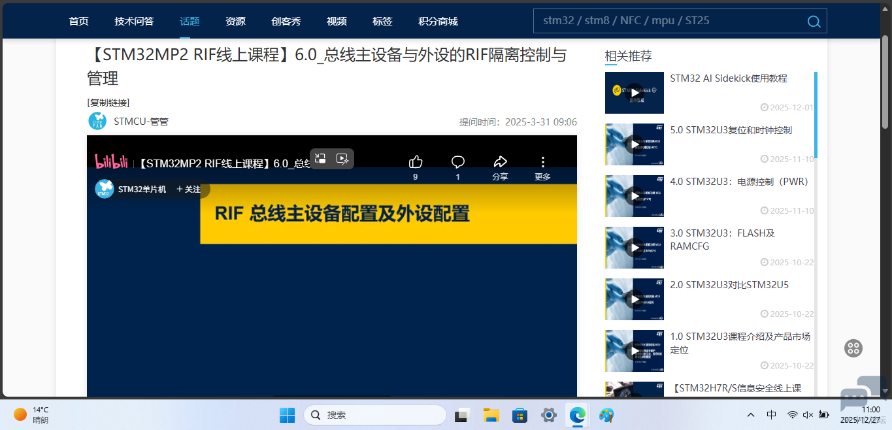This screenshot has width=892, height=430.
Task: Open the 积分商城 nav item
Action: [x=438, y=22]
